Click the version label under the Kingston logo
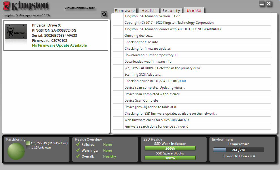Image resolution: width=280 pixels, height=170 pixels. [27, 15]
